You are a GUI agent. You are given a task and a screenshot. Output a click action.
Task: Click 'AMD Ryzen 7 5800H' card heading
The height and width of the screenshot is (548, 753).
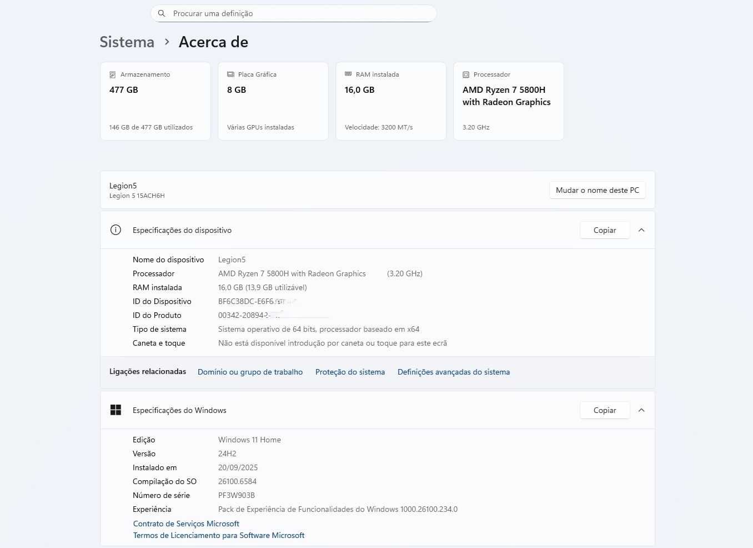pos(506,96)
